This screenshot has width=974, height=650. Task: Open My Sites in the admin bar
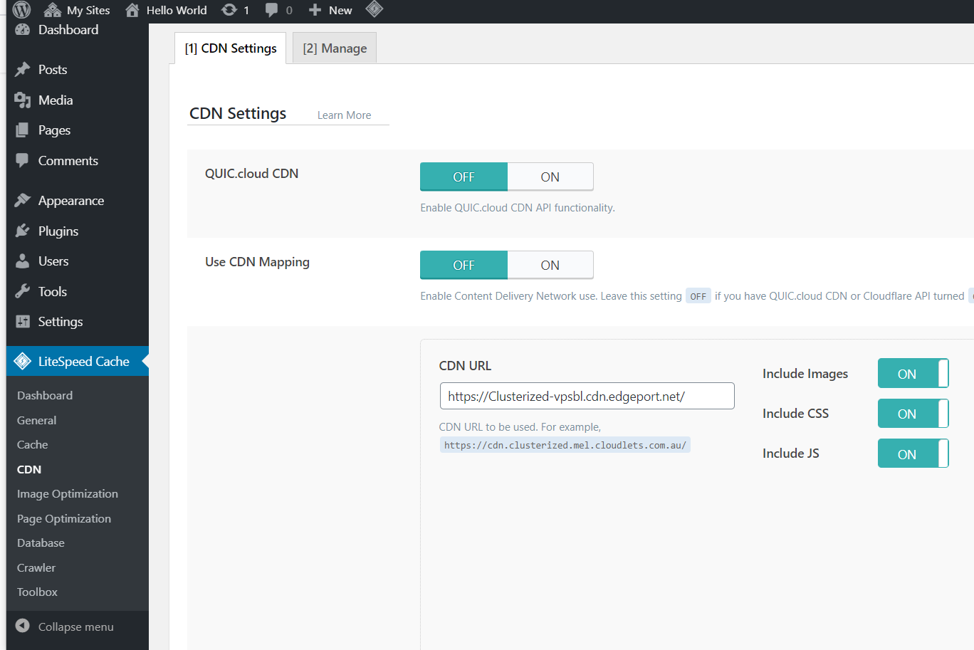coord(88,10)
